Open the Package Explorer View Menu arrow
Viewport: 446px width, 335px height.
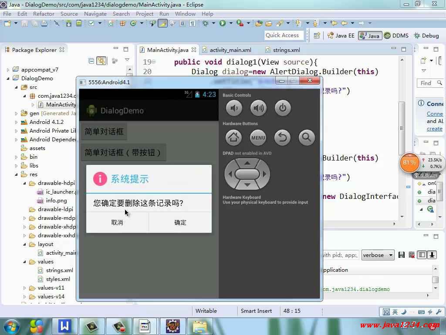click(127, 60)
